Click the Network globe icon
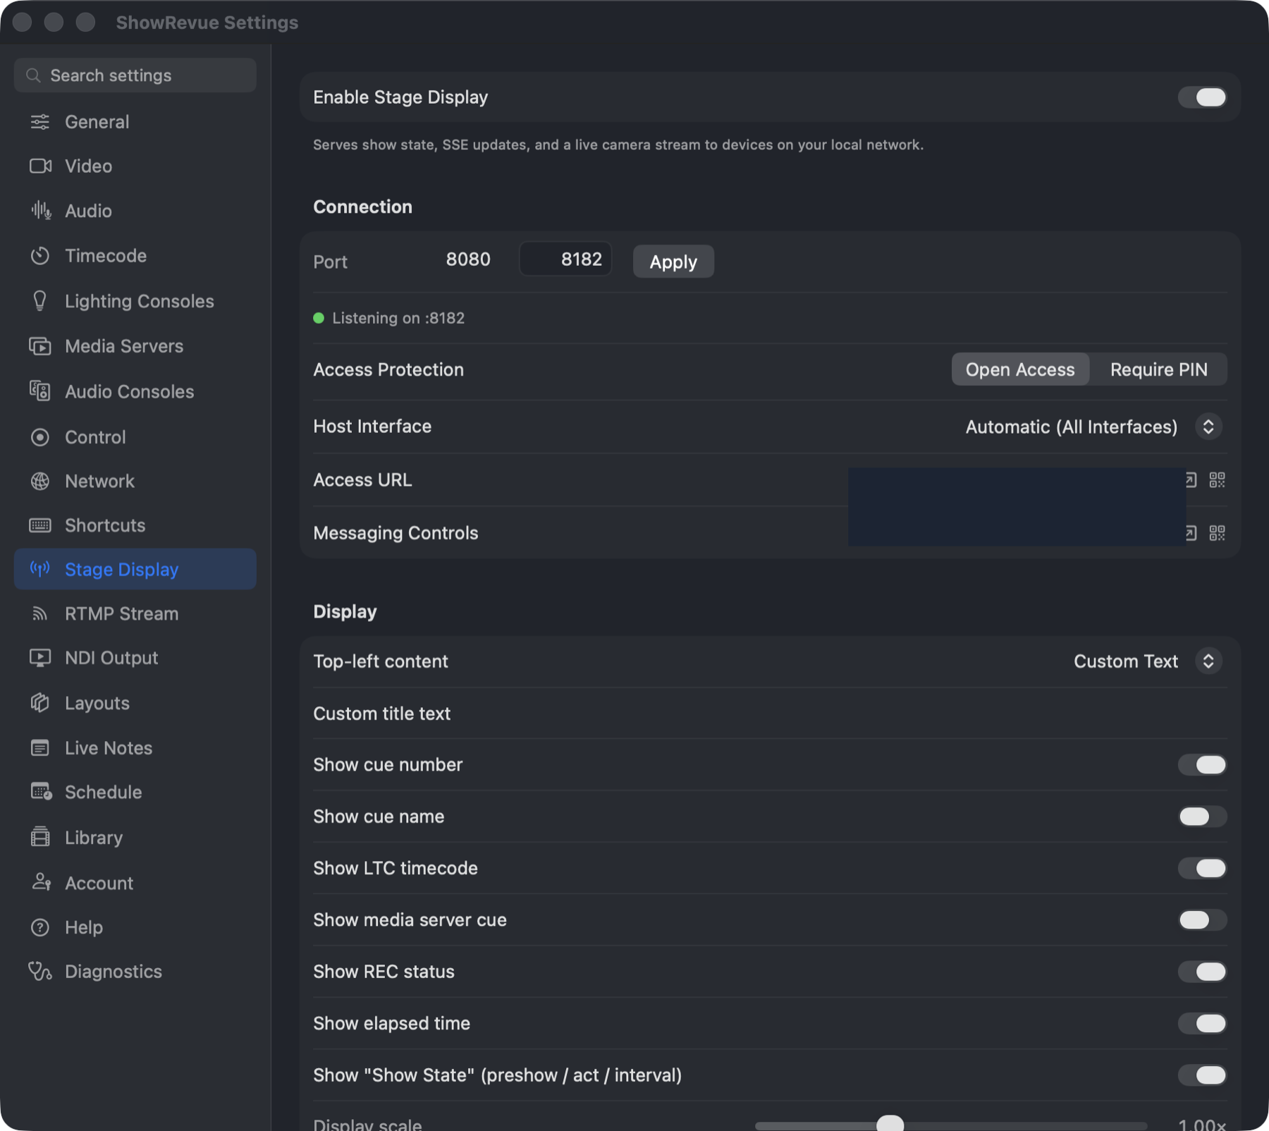1269x1131 pixels. click(x=40, y=482)
